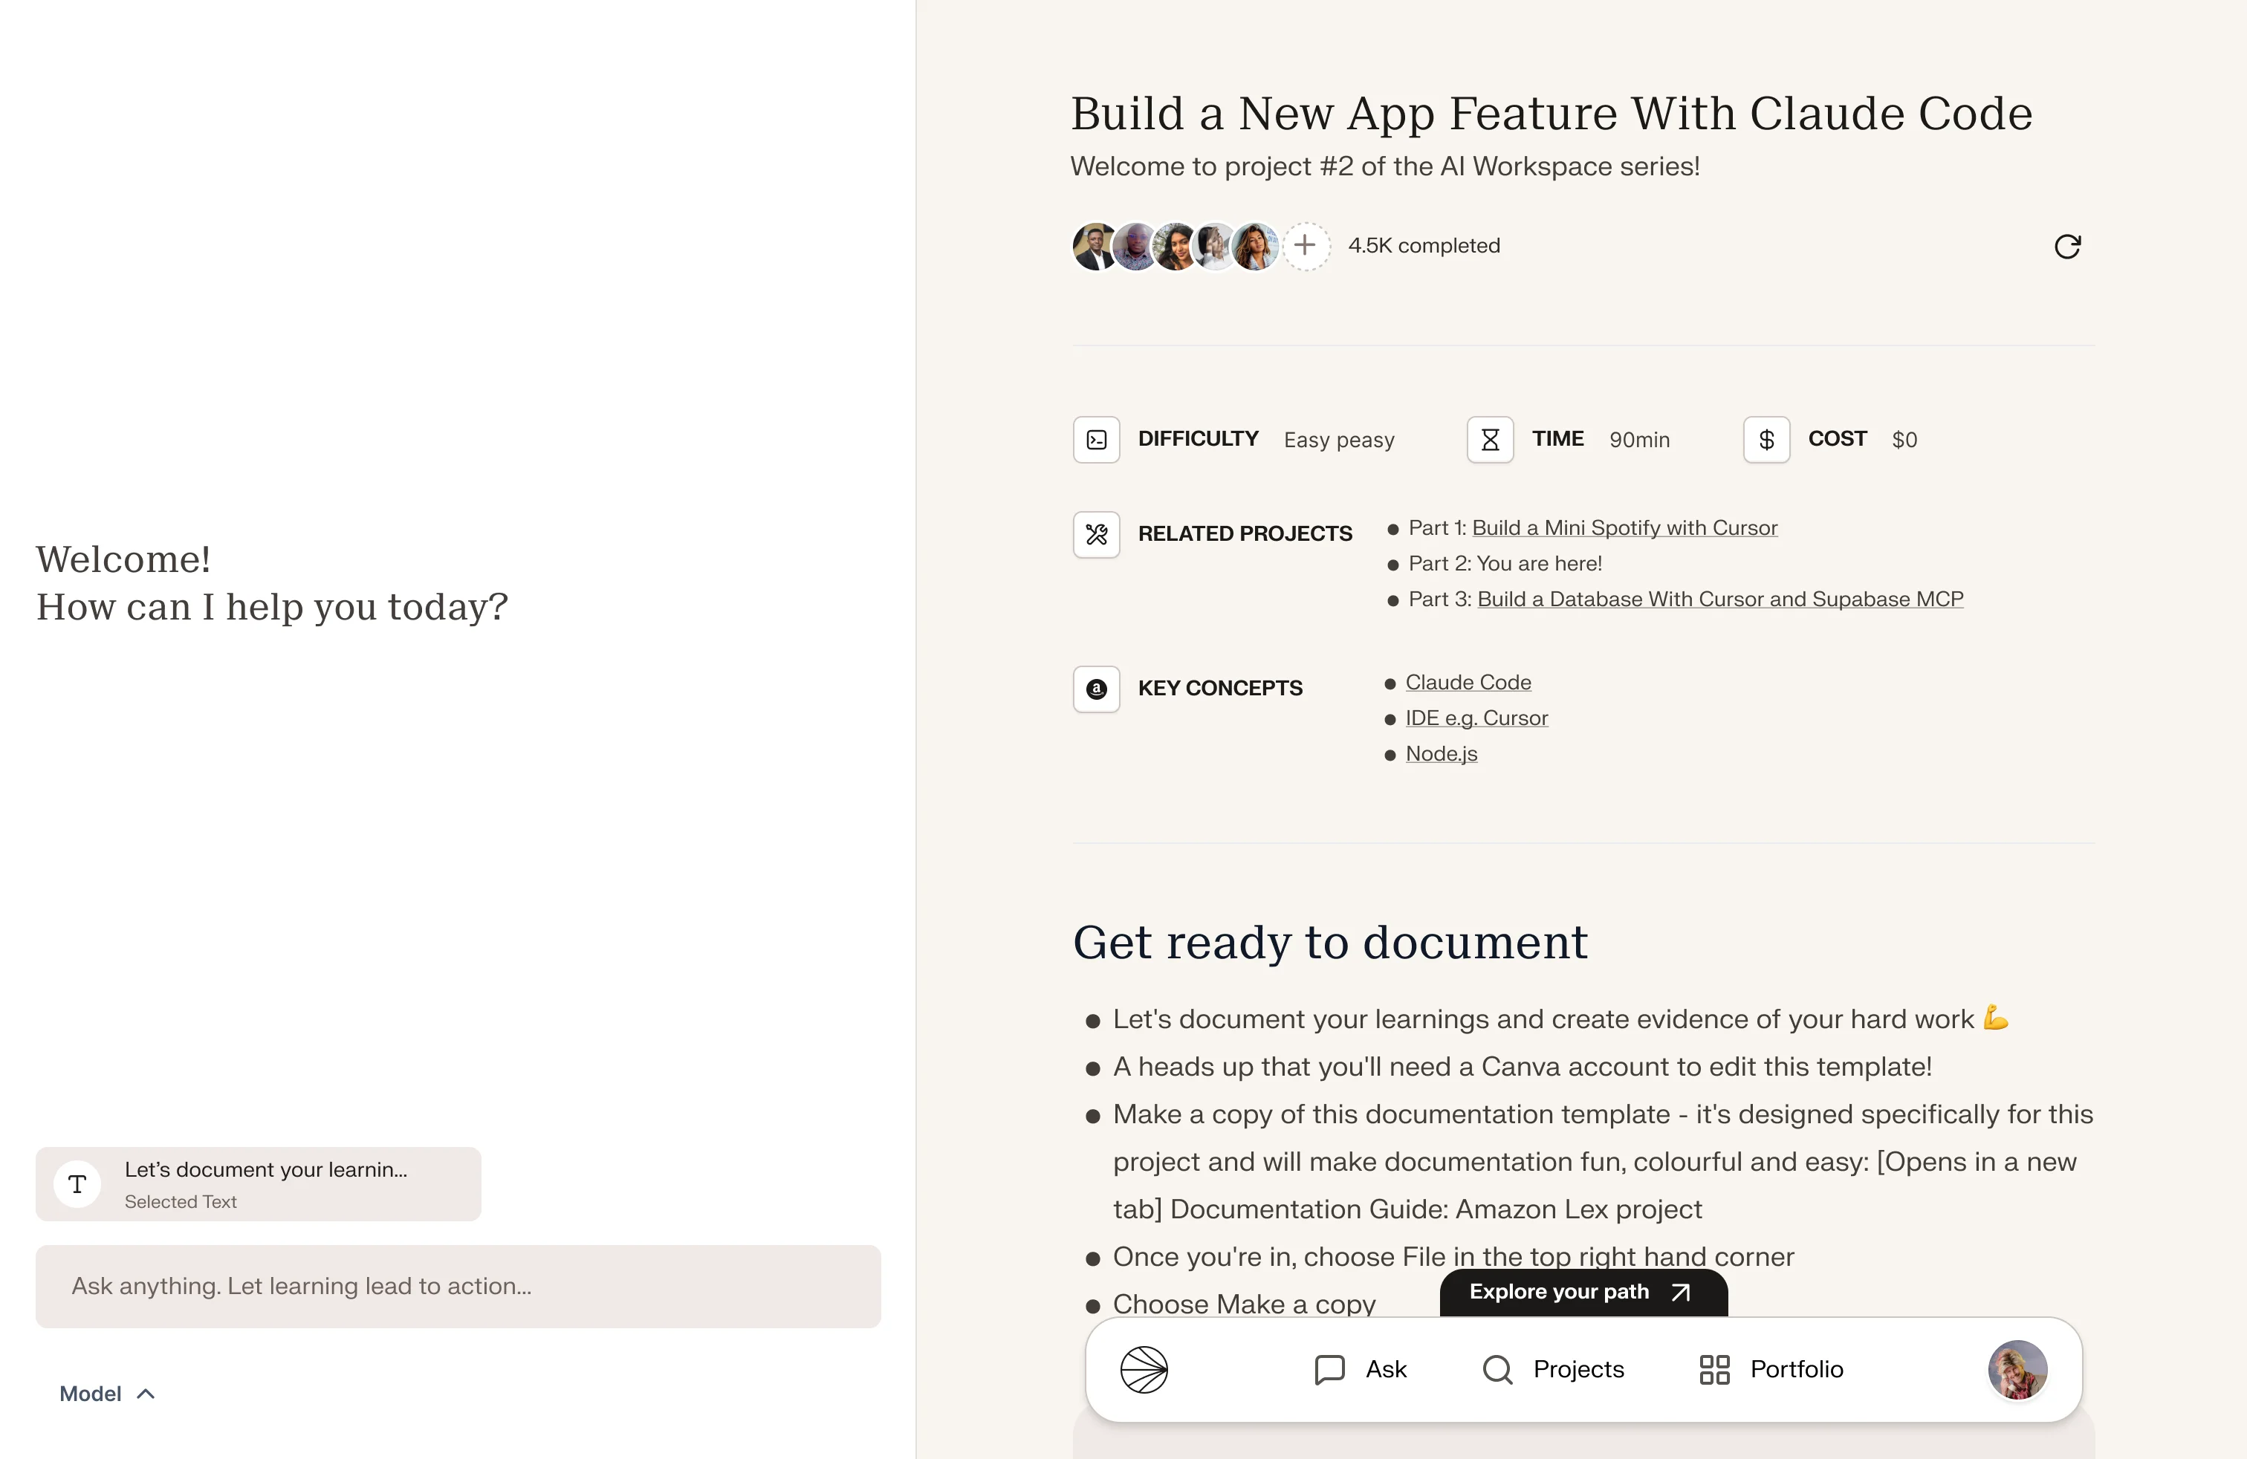Image resolution: width=2247 pixels, height=1459 pixels.
Task: Open the Node.js concept link
Action: 1441,754
